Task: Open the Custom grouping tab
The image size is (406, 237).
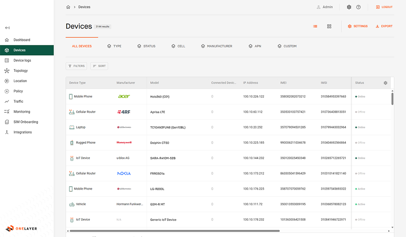Action: pos(287,46)
